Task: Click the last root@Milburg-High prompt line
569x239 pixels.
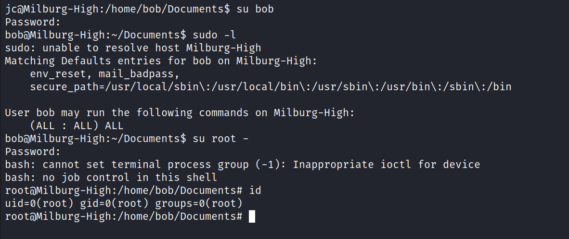Action: pyautogui.click(x=123, y=216)
